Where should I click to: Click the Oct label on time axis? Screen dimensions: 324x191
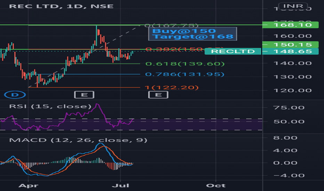[x=216, y=186]
